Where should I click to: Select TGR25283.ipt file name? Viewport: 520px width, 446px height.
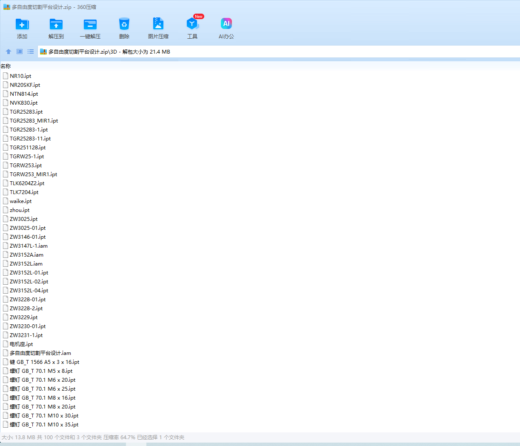(x=26, y=111)
